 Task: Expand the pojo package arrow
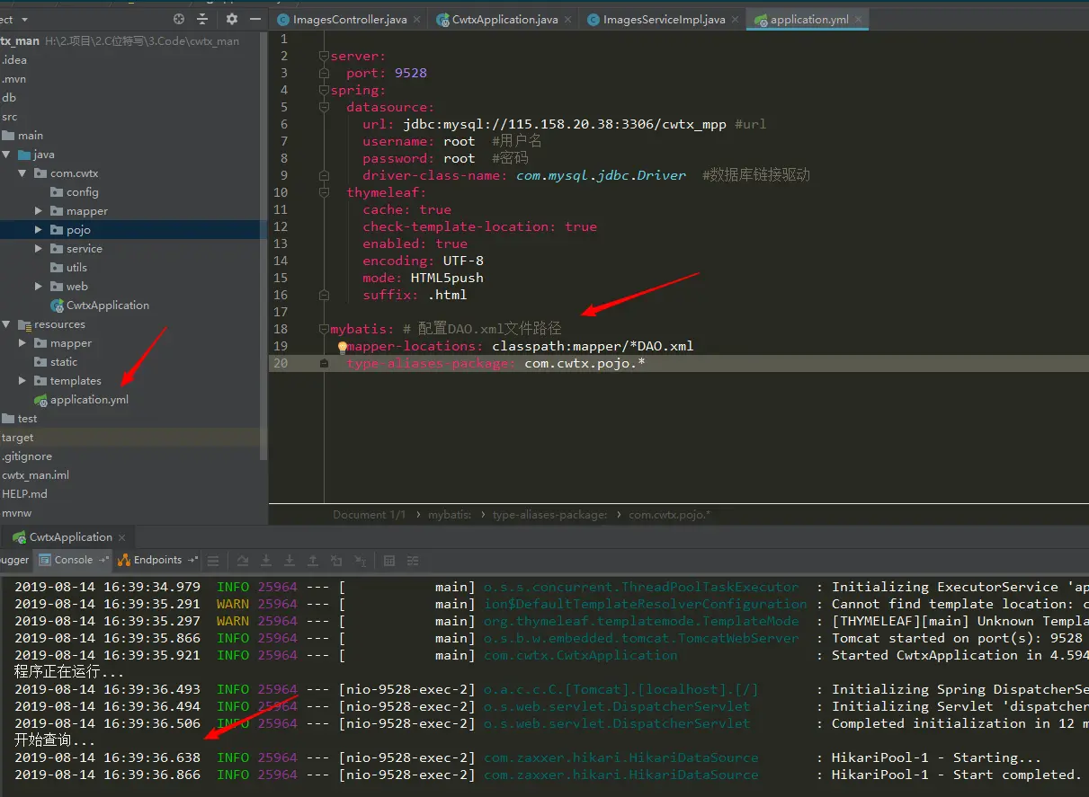pos(39,230)
